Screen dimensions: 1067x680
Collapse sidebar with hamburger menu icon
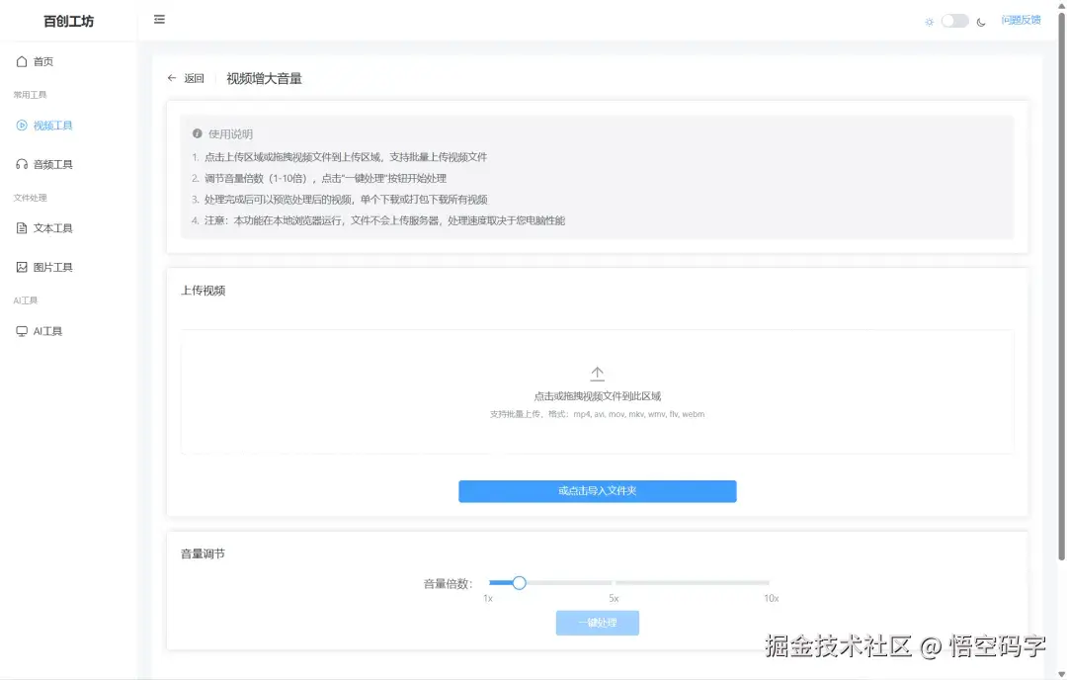pyautogui.click(x=159, y=19)
